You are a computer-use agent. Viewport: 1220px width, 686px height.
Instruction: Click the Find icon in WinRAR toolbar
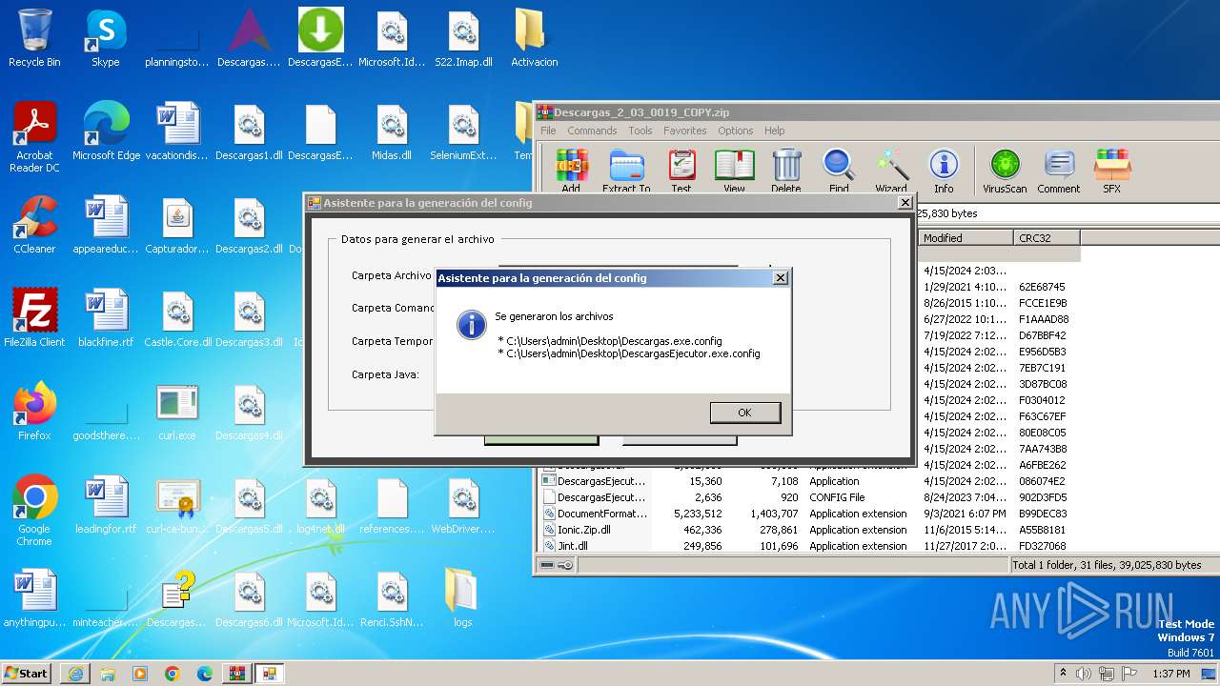point(839,171)
